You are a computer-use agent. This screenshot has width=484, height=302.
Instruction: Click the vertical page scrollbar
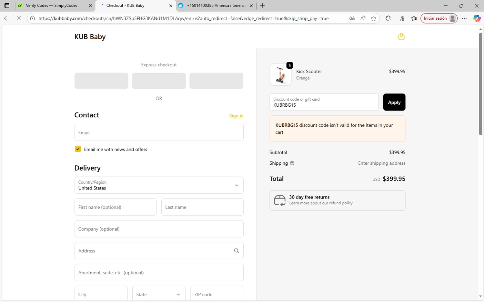480,84
